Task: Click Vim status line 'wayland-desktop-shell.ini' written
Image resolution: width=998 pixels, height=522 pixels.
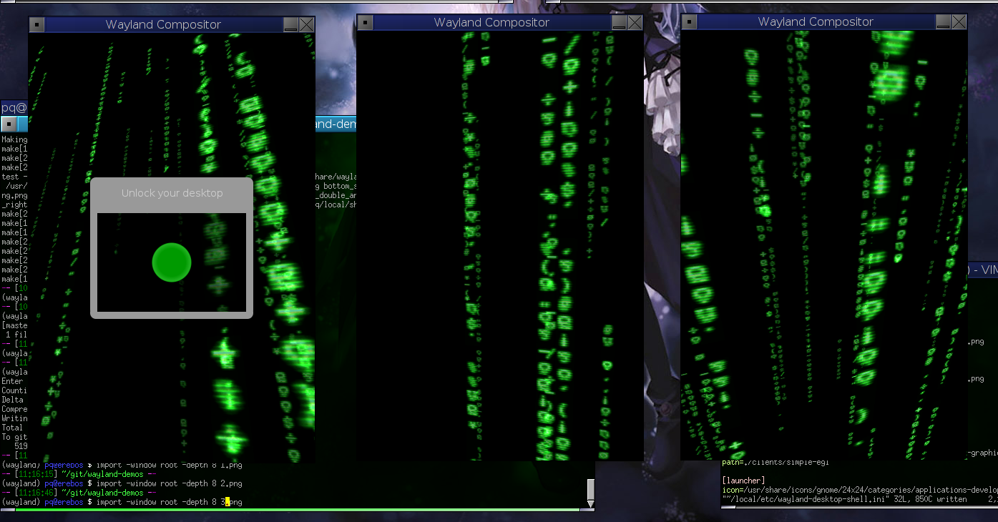Action: 844,499
